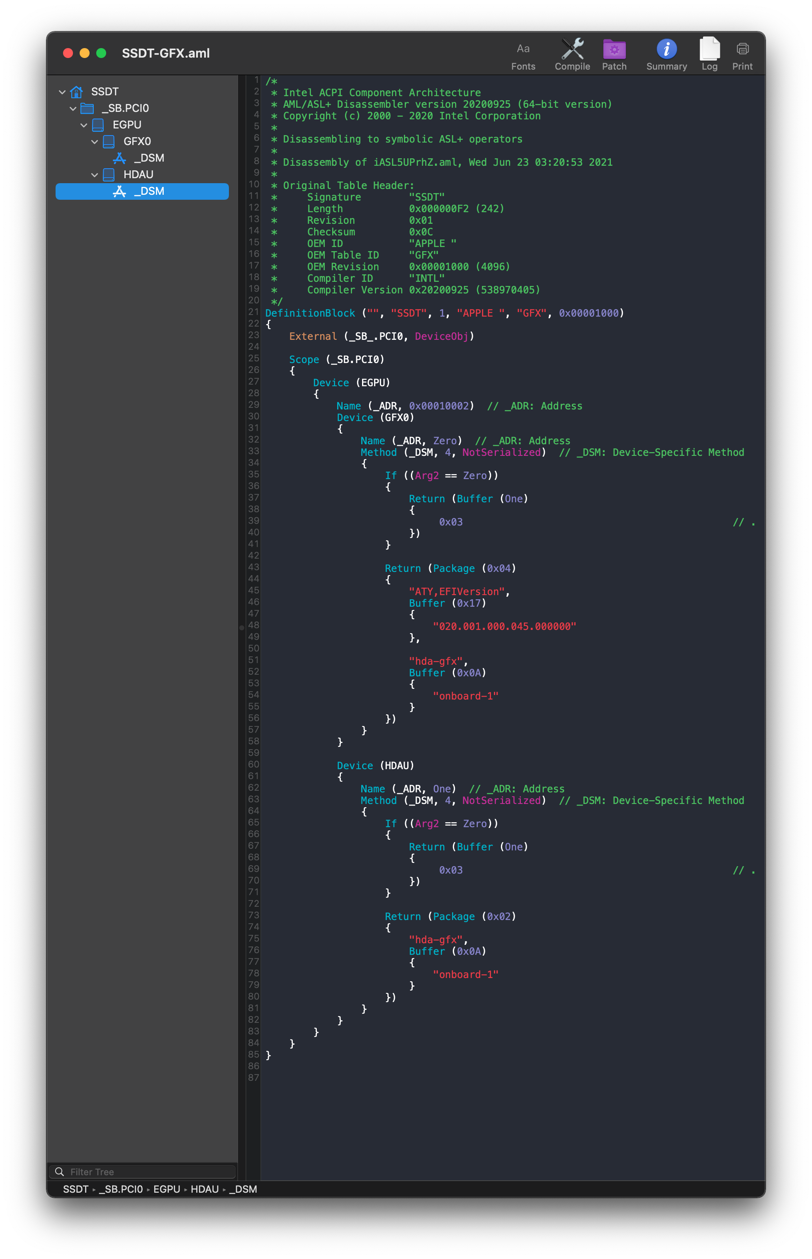Click EGPU in the bottom breadcrumb path

[167, 1189]
